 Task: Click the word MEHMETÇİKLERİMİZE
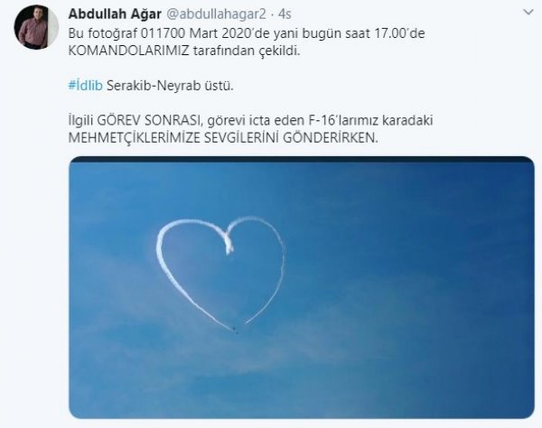(134, 138)
